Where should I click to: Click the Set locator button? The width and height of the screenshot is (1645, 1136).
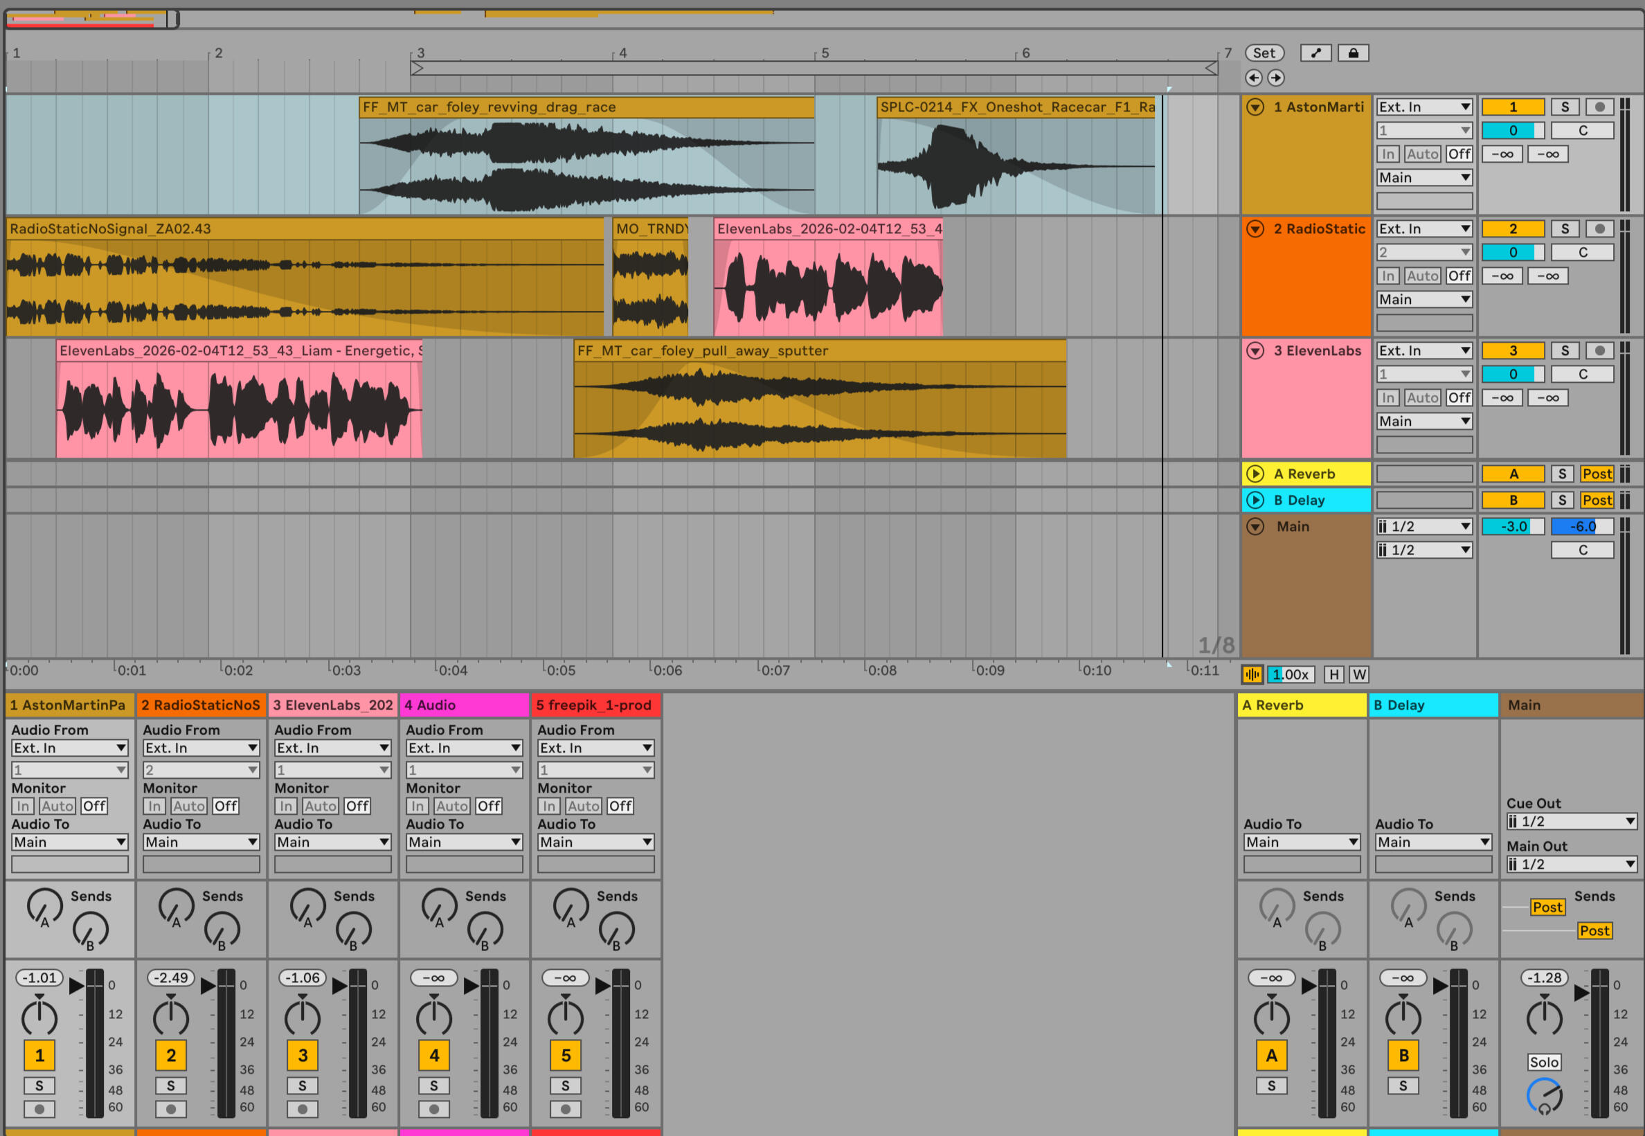pyautogui.click(x=1264, y=53)
